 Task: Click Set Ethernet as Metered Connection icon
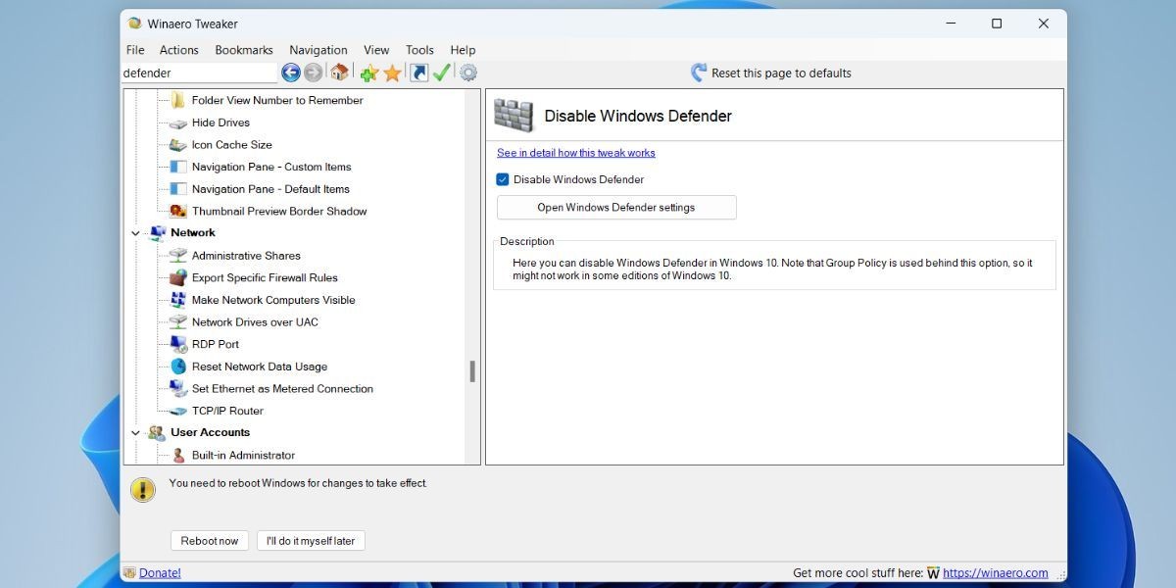(x=178, y=389)
